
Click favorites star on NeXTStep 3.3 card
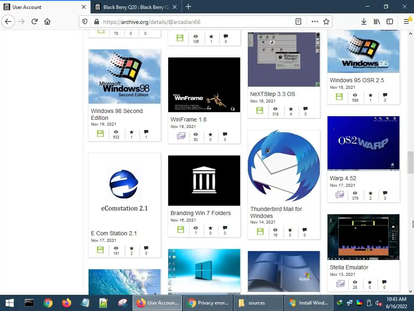click(x=291, y=109)
